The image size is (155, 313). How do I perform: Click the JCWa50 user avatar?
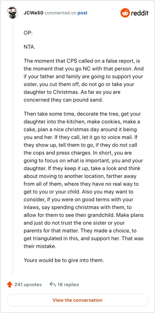pos(12,13)
